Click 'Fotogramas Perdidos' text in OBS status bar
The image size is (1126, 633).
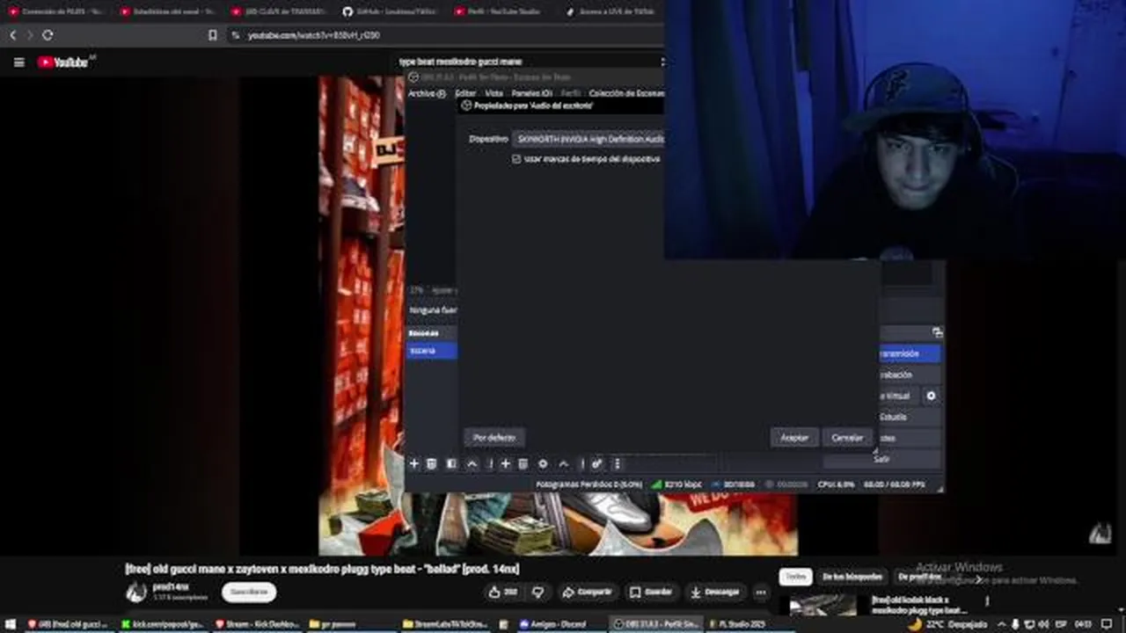pos(589,484)
